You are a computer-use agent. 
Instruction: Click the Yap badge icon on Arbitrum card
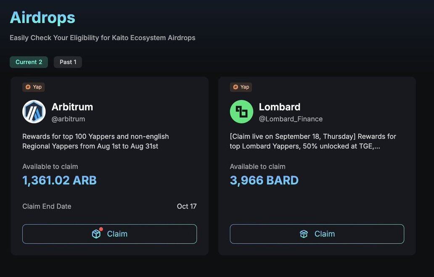[28, 87]
